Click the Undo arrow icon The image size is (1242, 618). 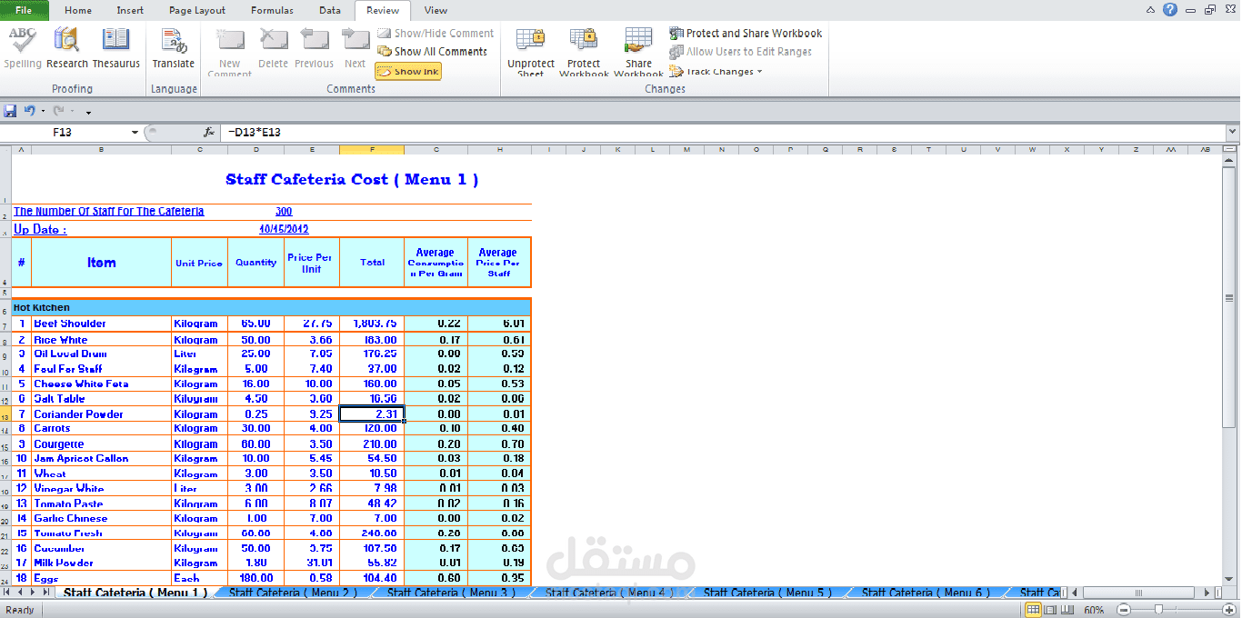pyautogui.click(x=29, y=111)
